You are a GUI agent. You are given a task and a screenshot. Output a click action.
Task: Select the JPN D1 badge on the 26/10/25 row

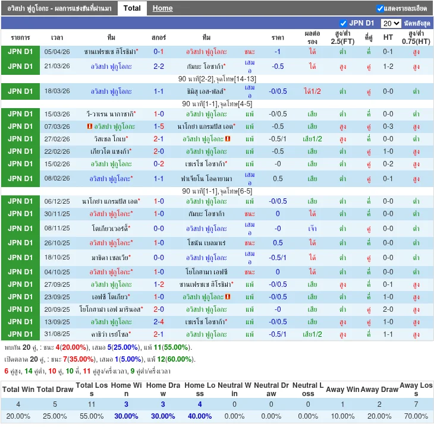(x=20, y=243)
